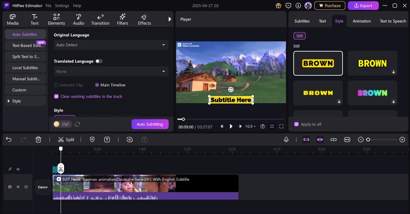
Task: Click the text box T icon
Action: (x=107, y=140)
